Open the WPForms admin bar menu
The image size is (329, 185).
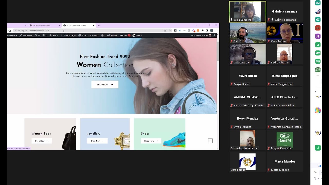point(125,35)
